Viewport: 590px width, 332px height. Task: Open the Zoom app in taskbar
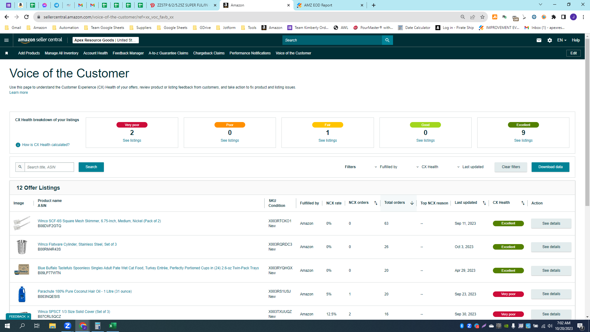pos(68,326)
